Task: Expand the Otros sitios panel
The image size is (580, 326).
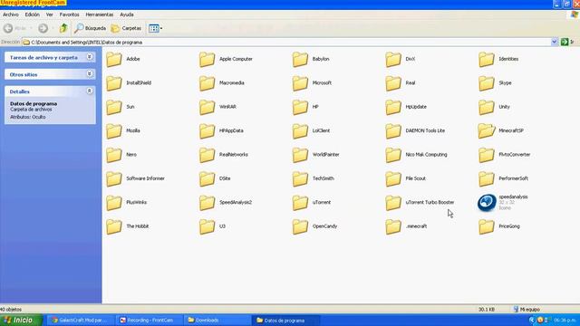Action: point(90,74)
